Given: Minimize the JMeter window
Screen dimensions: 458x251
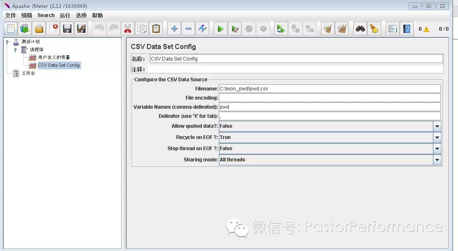Looking at the screenshot, I should click(415, 6).
